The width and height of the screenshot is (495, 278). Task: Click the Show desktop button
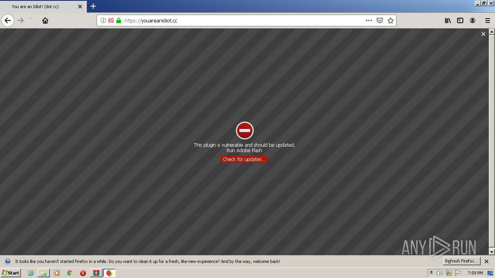pyautogui.click(x=490, y=273)
